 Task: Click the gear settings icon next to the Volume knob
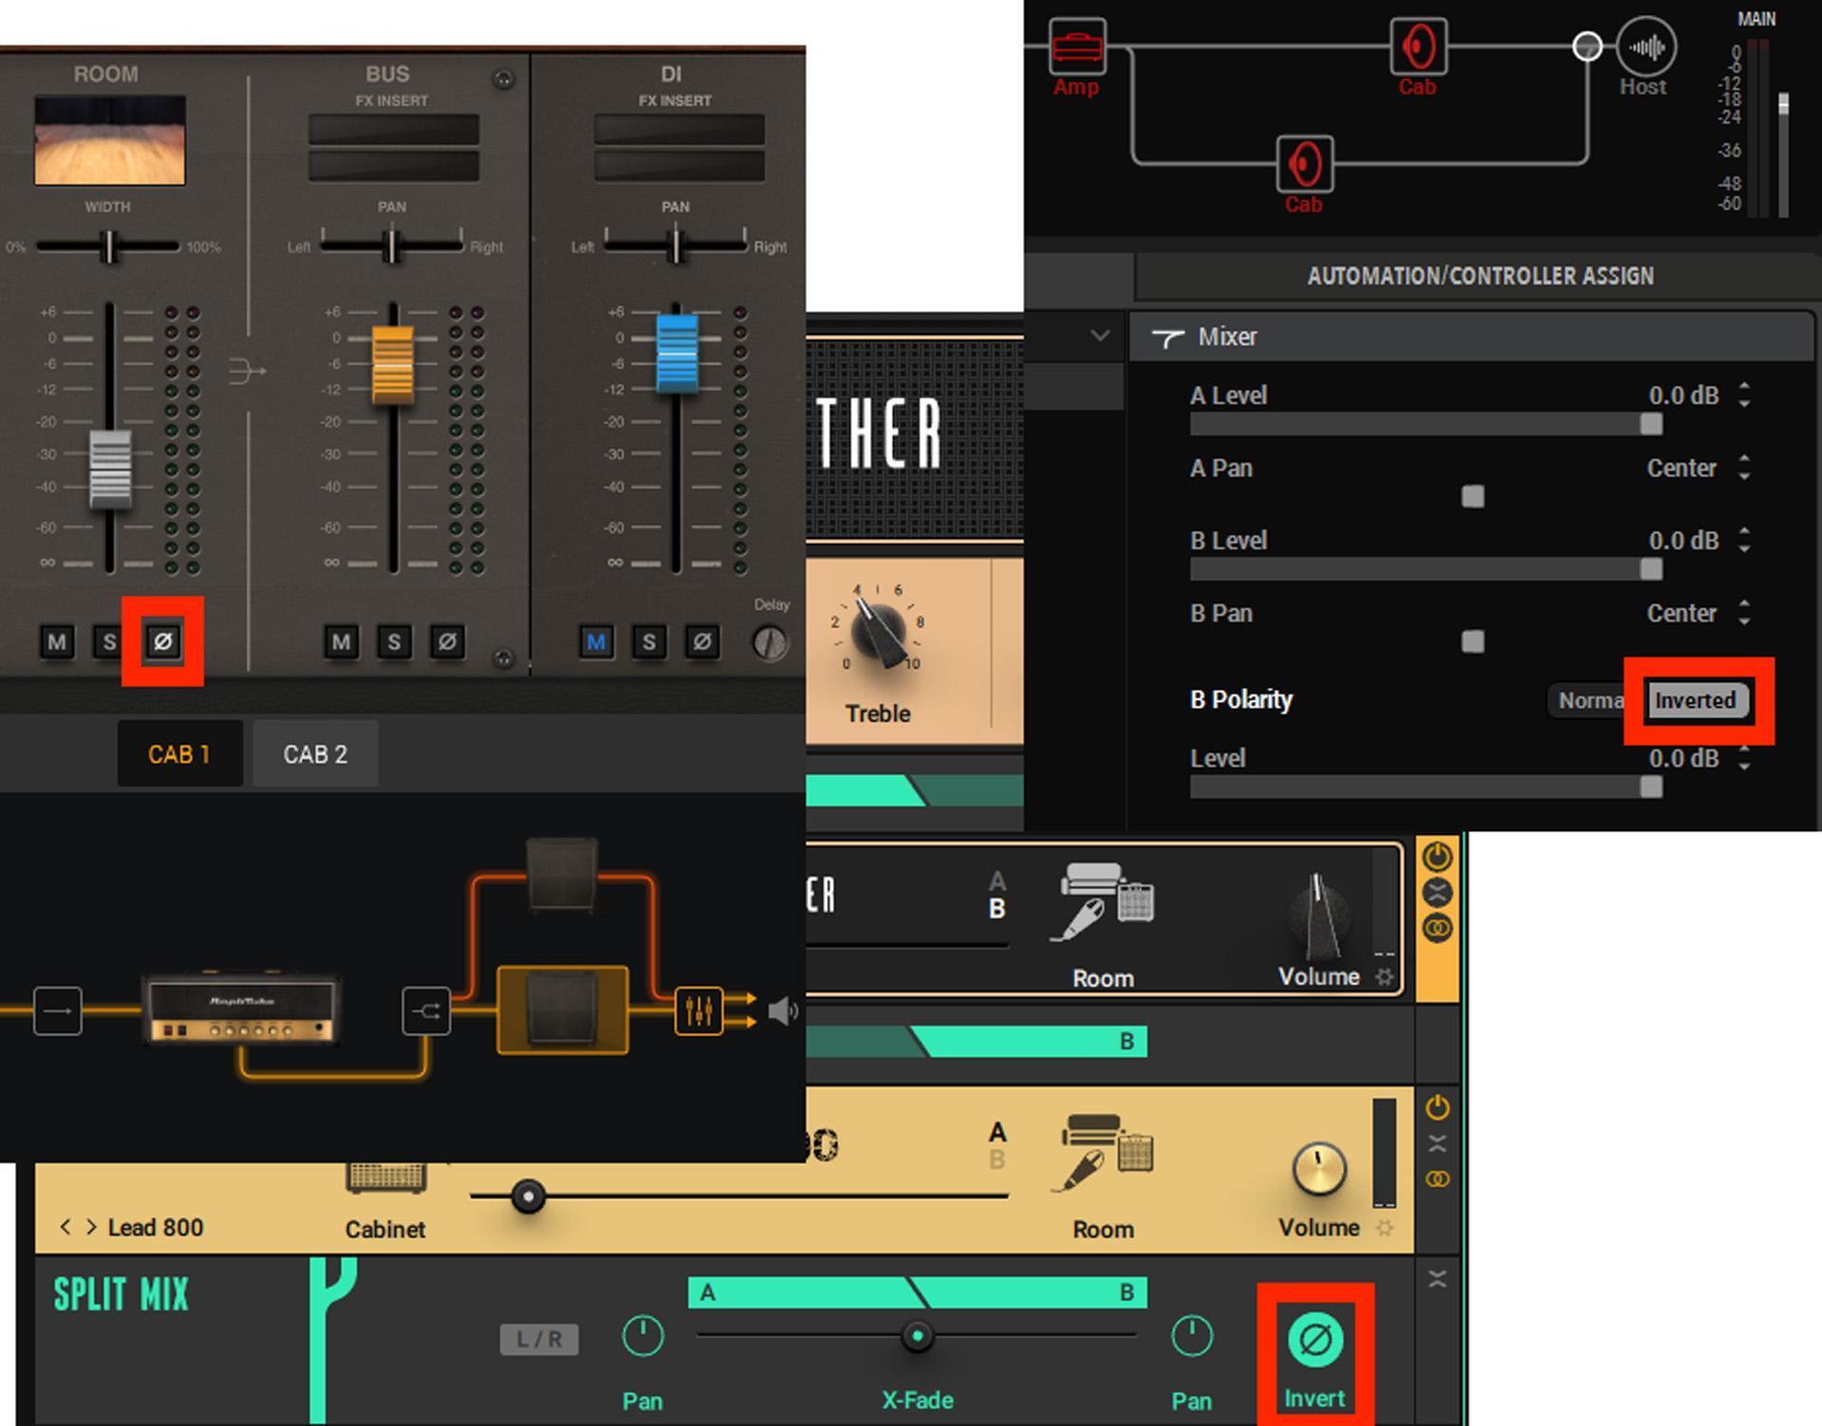tap(1385, 975)
